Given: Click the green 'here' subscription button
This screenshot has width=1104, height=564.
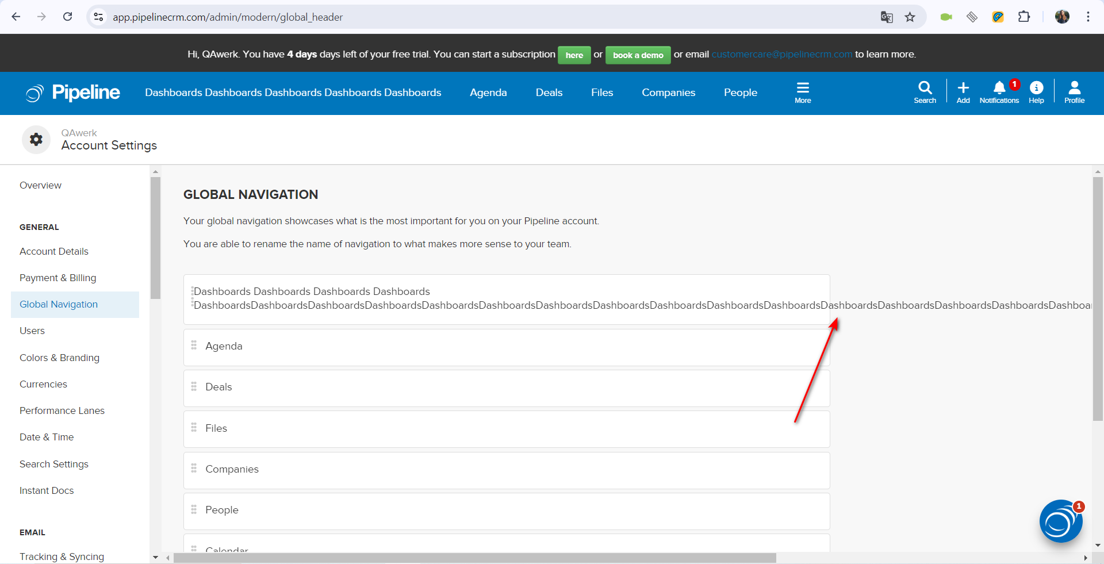Looking at the screenshot, I should click(x=574, y=55).
